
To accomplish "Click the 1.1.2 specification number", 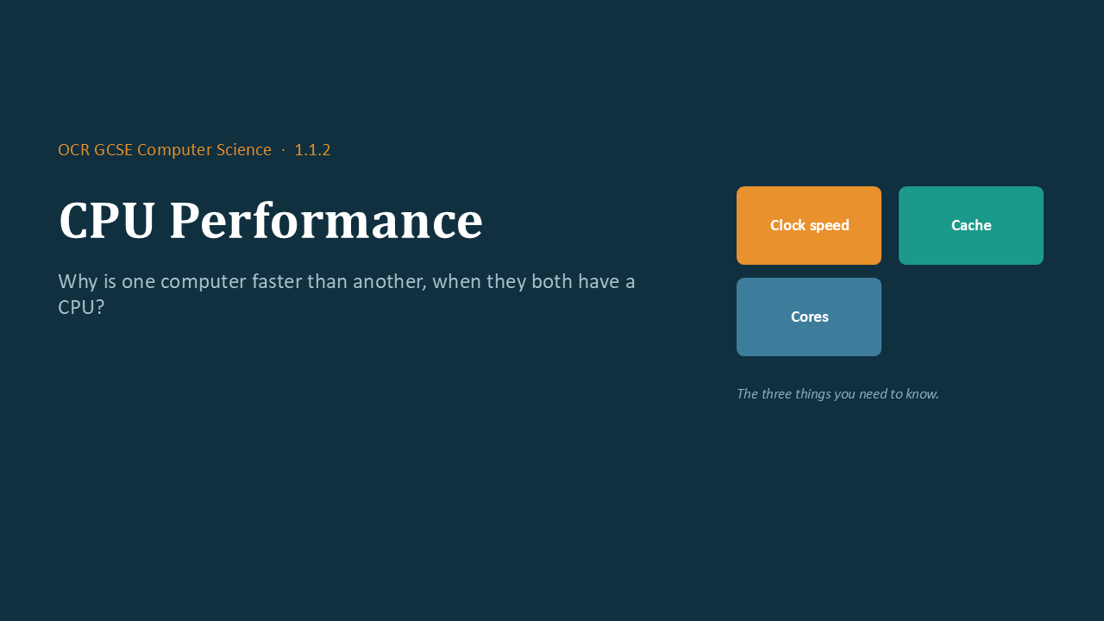I will pos(312,150).
